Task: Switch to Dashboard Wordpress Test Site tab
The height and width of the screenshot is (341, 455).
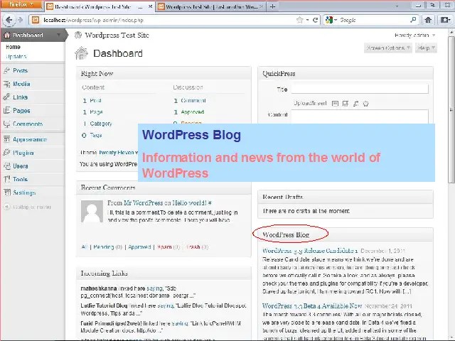Action: [x=100, y=6]
